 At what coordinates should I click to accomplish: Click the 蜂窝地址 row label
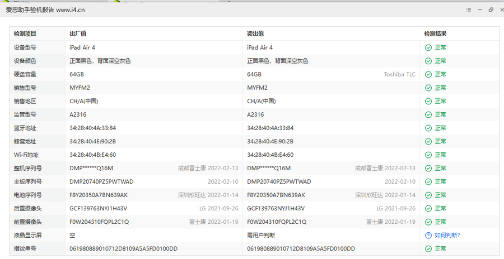(x=25, y=141)
